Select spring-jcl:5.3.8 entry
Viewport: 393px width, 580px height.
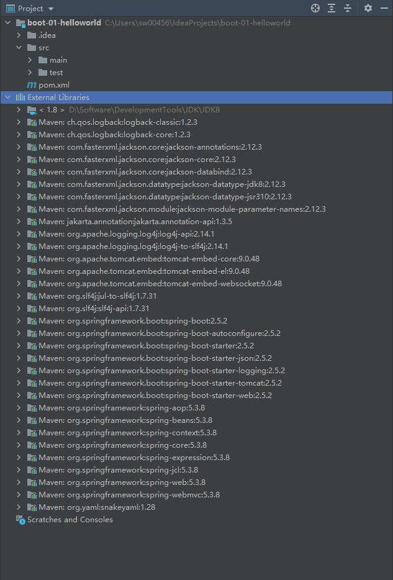[x=119, y=470]
